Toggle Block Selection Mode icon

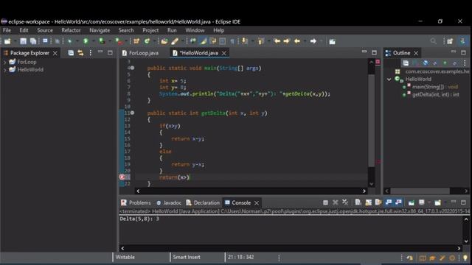coord(223,41)
